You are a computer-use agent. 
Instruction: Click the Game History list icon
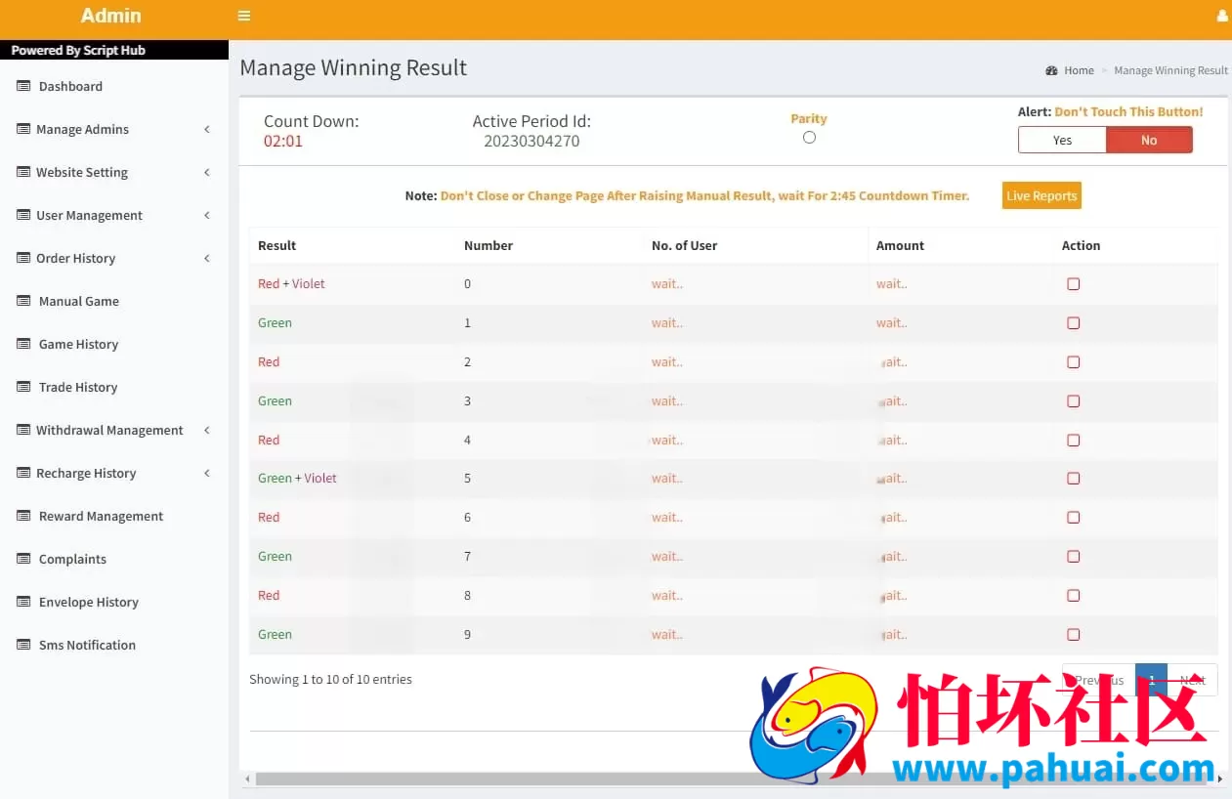[x=23, y=344]
